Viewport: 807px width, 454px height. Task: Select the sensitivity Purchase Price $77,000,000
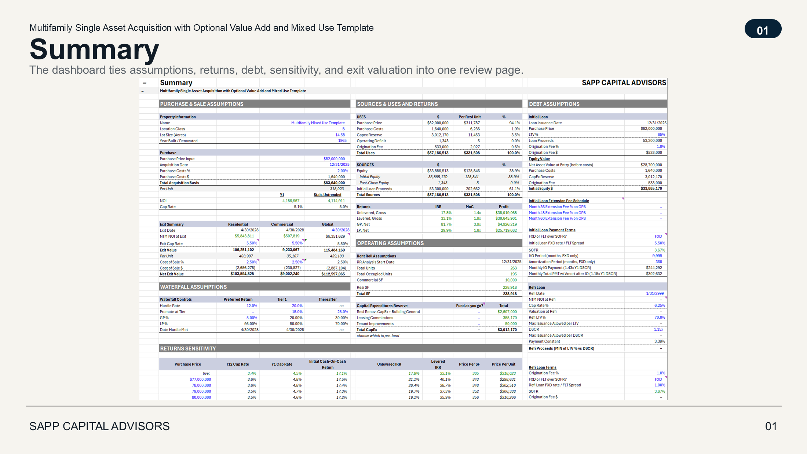point(200,380)
